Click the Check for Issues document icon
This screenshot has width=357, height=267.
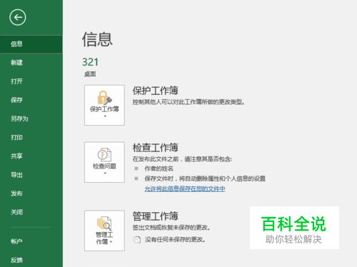click(104, 155)
